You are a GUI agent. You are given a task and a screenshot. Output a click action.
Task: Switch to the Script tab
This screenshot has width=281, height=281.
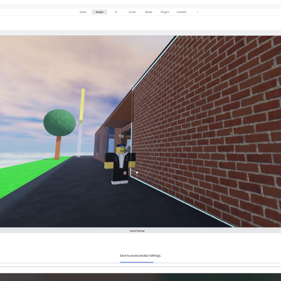[132, 12]
